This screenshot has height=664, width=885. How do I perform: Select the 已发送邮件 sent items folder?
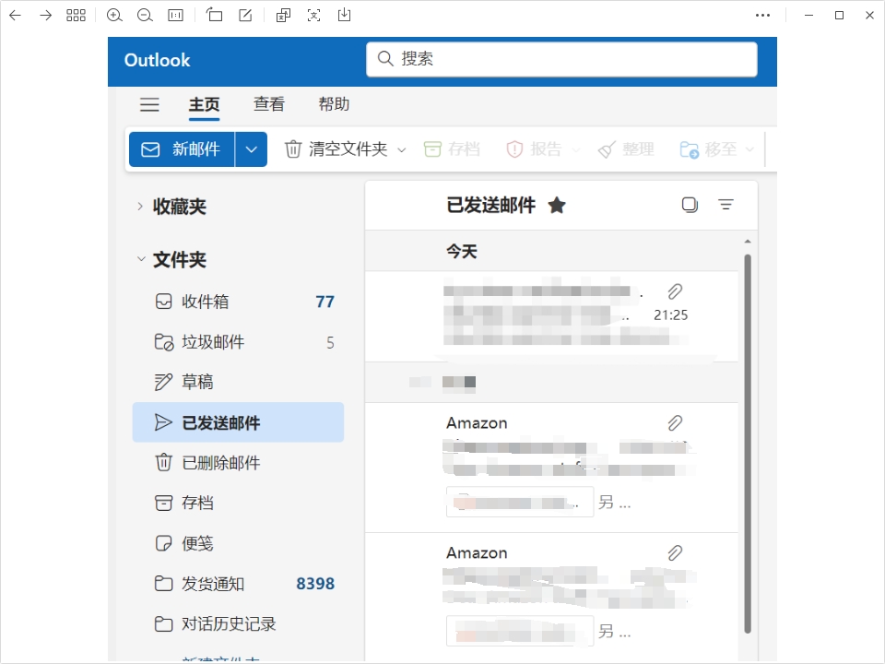[x=238, y=422]
